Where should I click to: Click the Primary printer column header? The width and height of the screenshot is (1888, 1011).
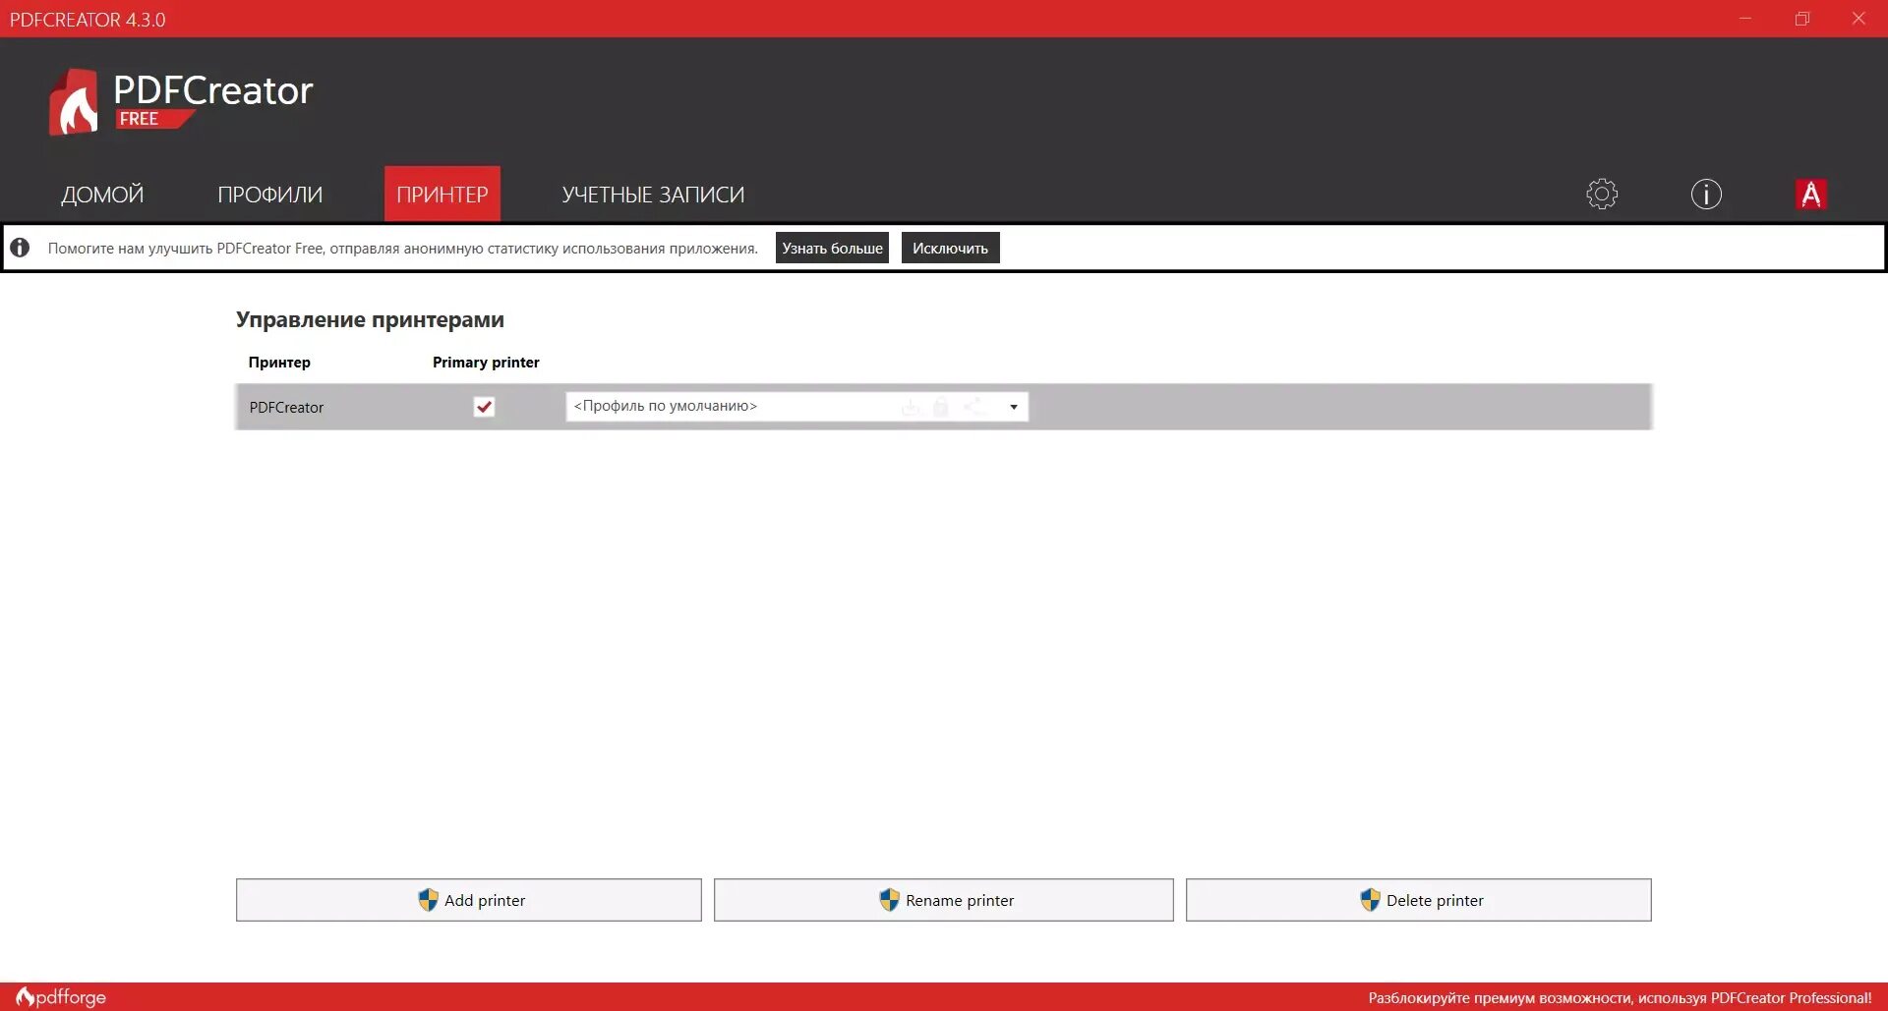[x=486, y=363]
